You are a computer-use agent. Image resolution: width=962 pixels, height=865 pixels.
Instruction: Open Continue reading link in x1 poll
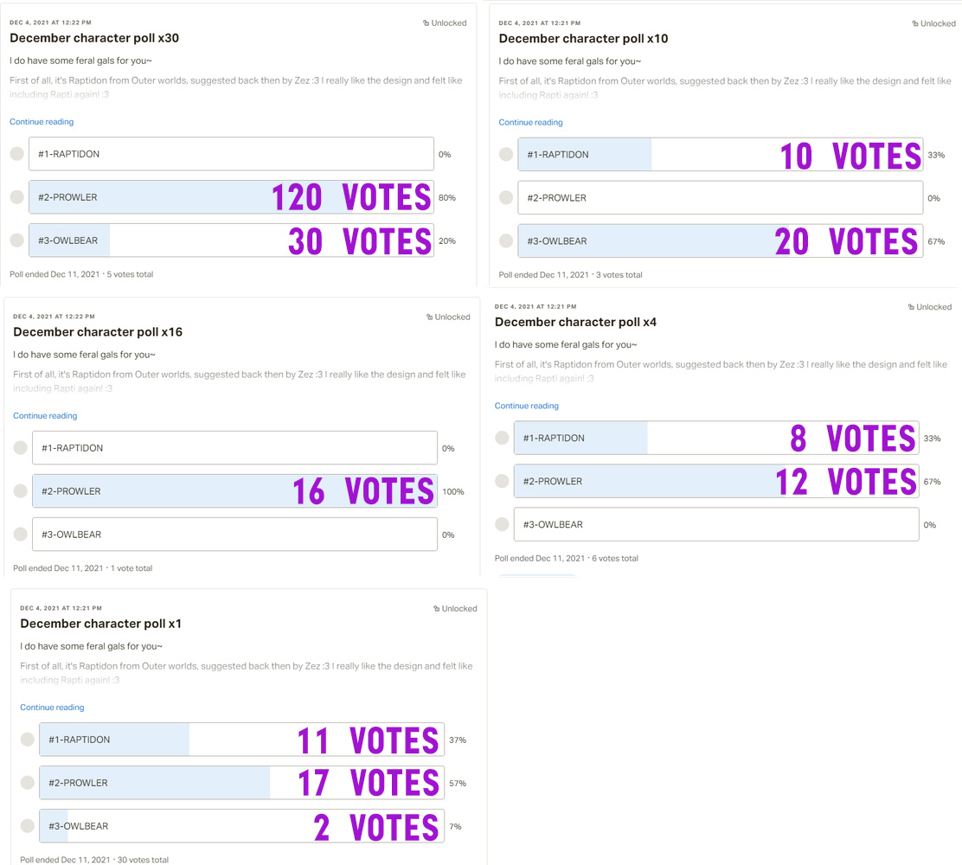coord(52,708)
